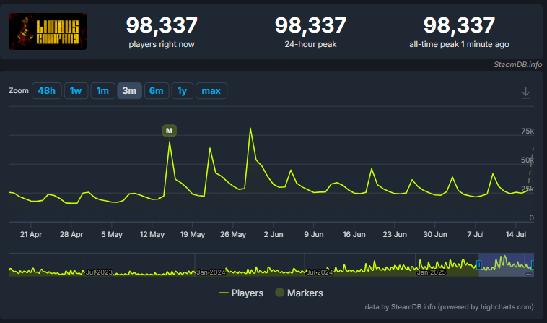Click the all-time peak 1 minute ago text

pyautogui.click(x=459, y=44)
